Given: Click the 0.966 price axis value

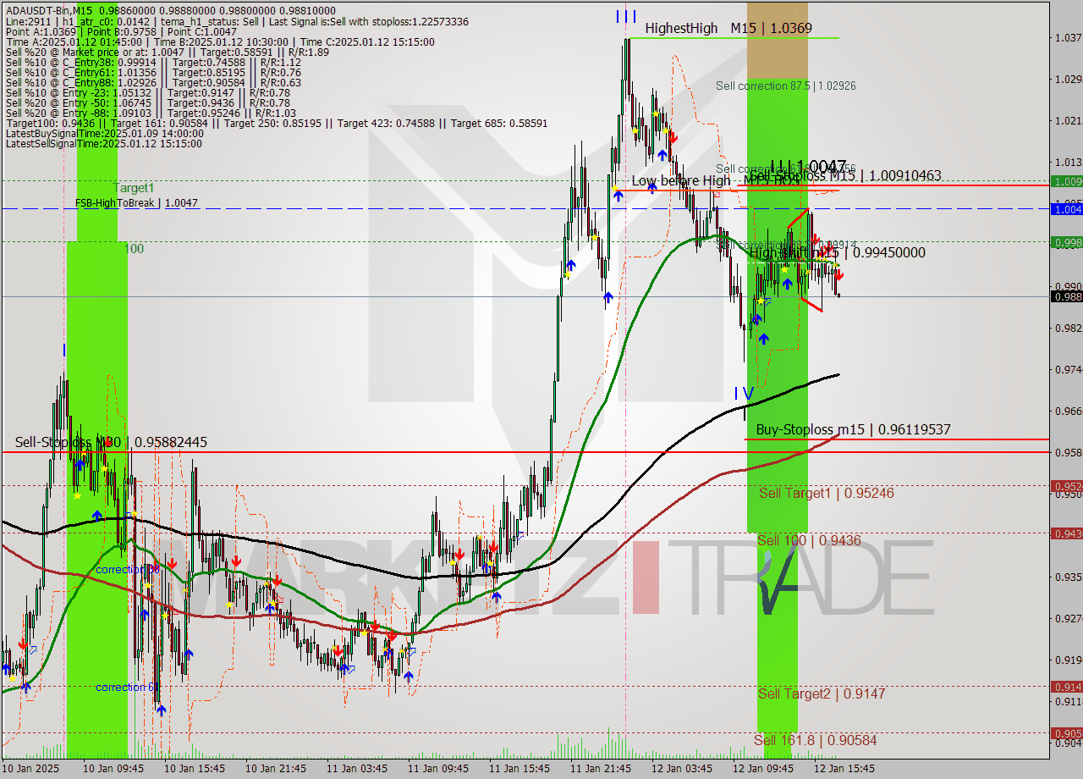Looking at the screenshot, I should coord(1069,411).
